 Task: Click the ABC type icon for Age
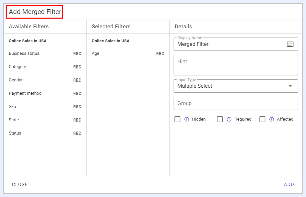160,53
